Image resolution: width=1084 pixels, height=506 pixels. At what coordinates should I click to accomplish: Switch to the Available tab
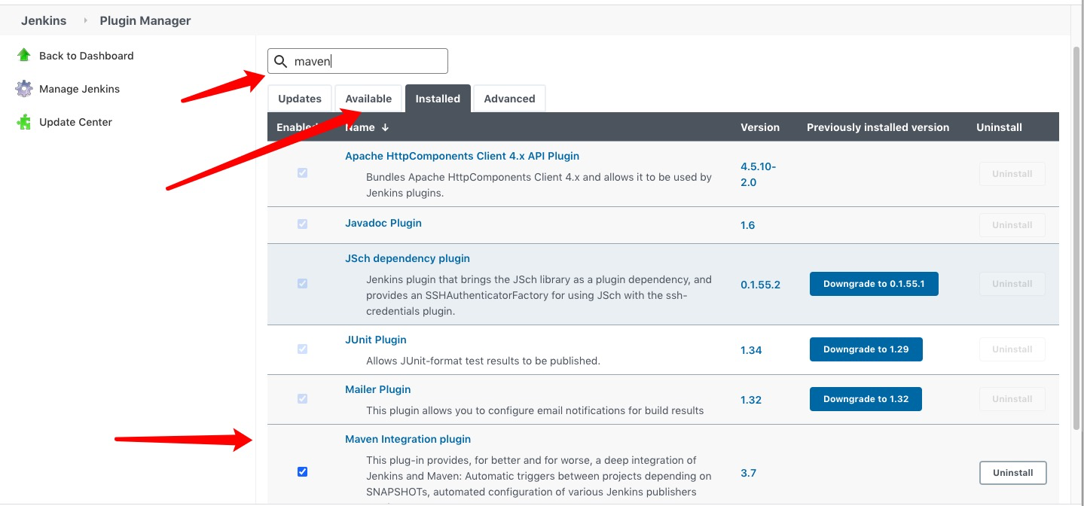point(368,99)
